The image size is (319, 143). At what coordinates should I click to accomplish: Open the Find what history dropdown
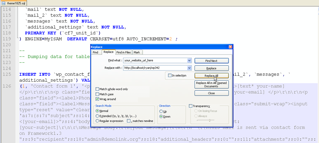tap(189, 60)
